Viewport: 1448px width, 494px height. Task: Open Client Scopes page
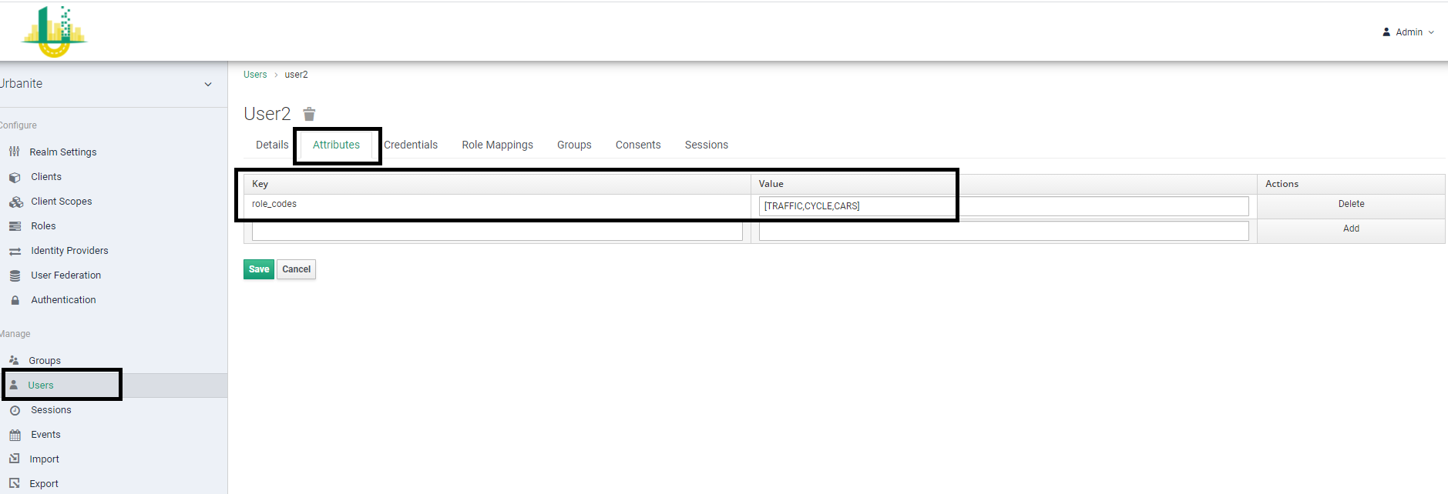click(62, 202)
